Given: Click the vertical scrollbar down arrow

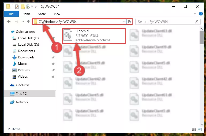Looking at the screenshot, I should pos(201,124).
